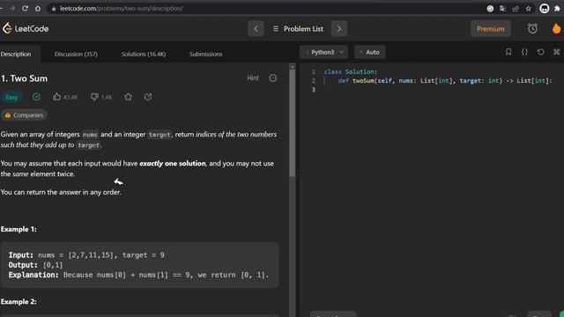Show the Hint
Image resolution: width=564 pixels, height=317 pixels.
[x=253, y=78]
